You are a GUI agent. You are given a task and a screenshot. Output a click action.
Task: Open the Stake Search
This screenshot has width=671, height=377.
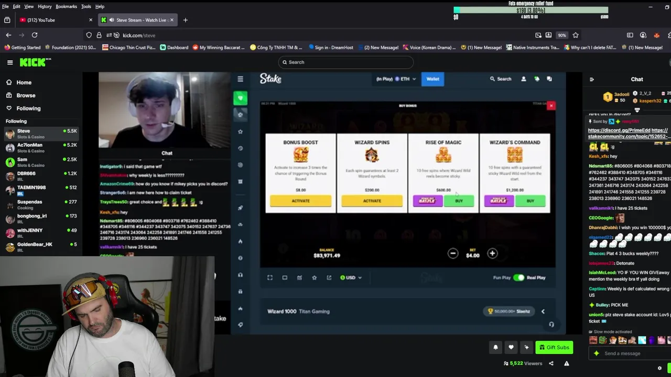click(500, 79)
